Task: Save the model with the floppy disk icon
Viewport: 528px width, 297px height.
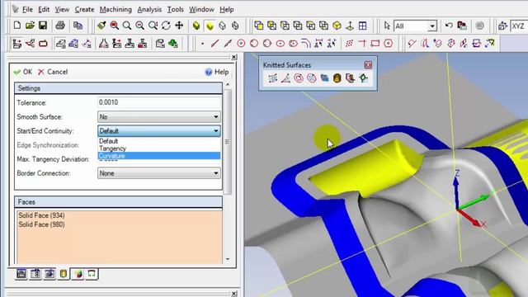Action: (x=43, y=26)
